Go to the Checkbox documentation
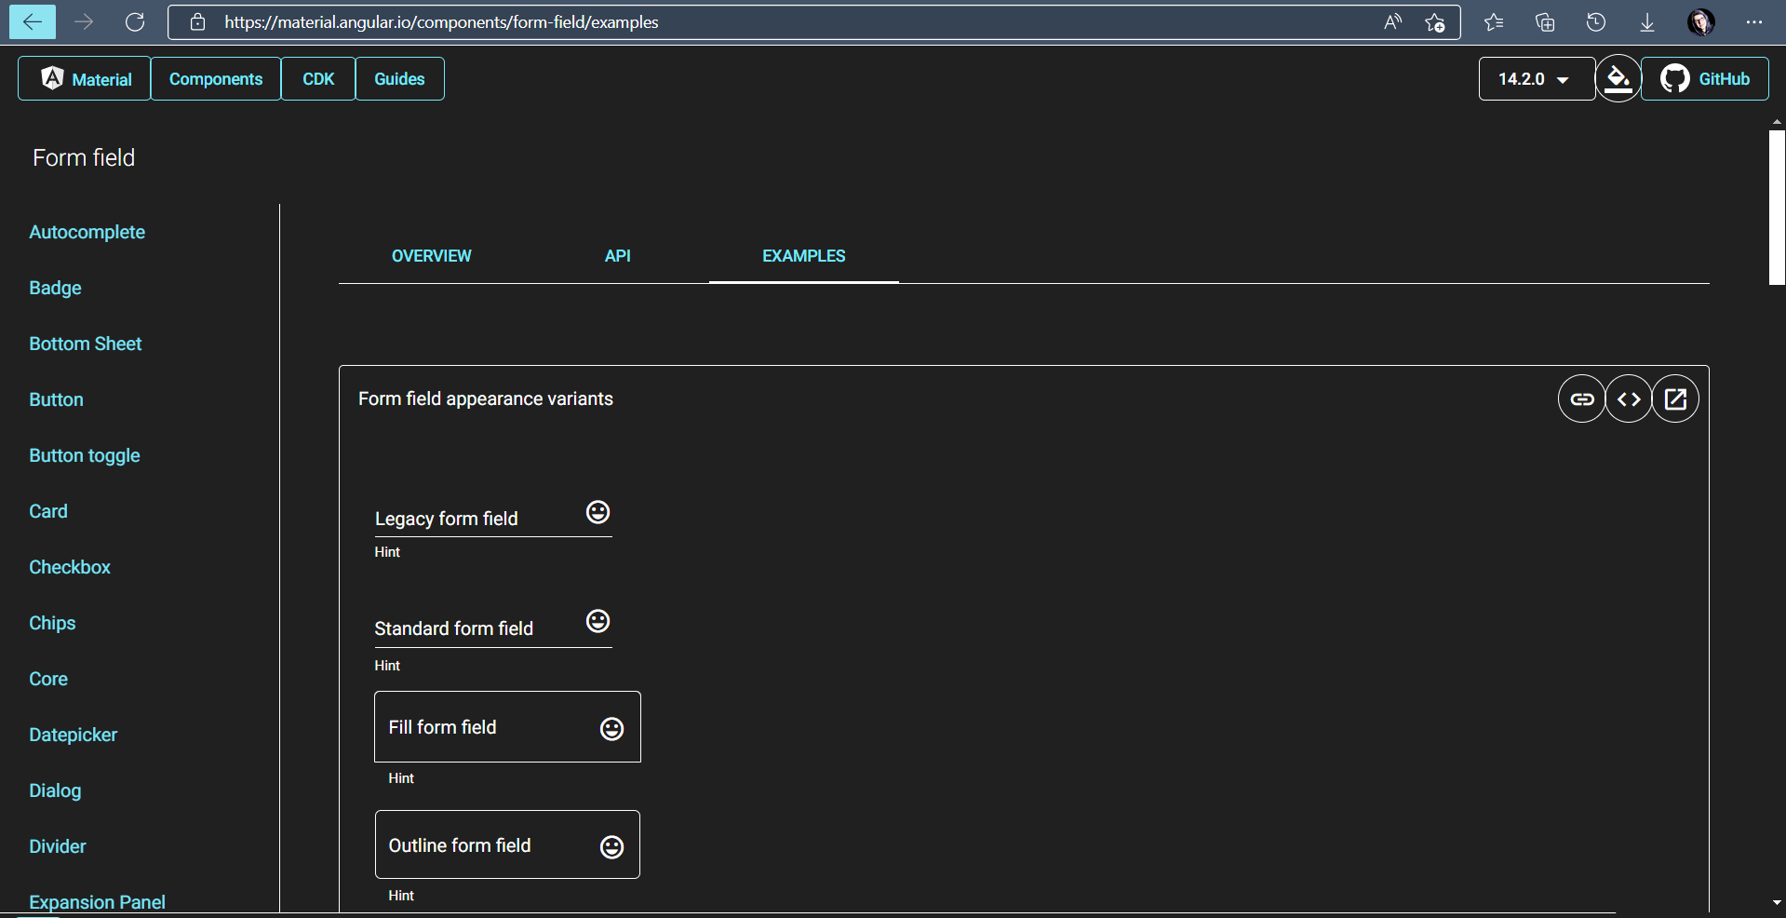This screenshot has width=1786, height=918. (70, 567)
